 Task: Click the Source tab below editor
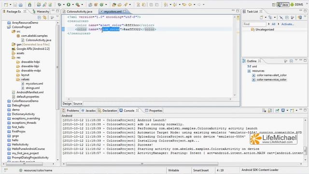click(78, 103)
